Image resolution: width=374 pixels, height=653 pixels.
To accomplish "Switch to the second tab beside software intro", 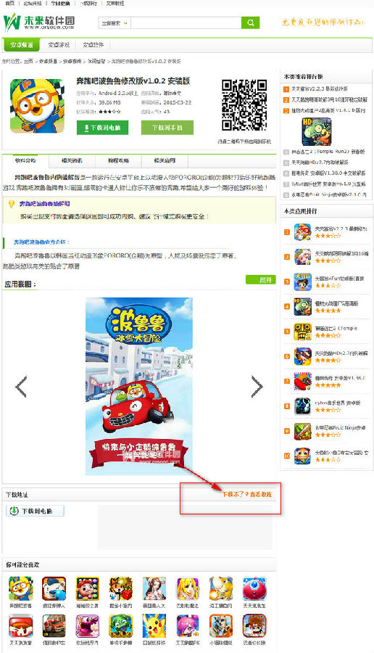I will [x=72, y=161].
